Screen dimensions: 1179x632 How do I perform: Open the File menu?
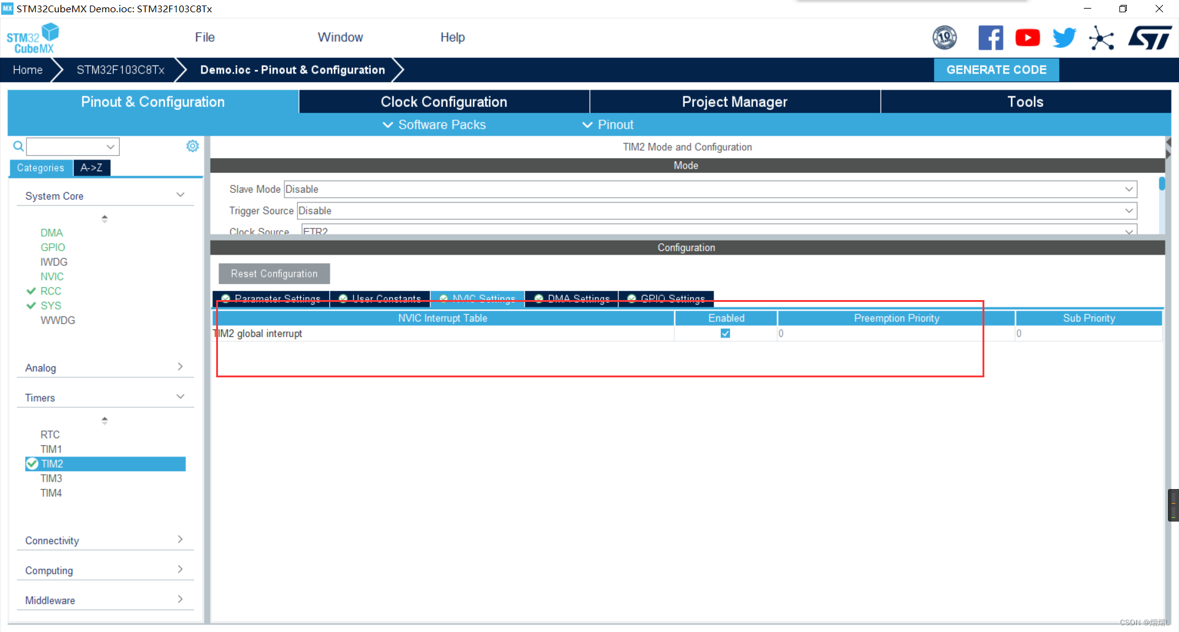pos(204,37)
